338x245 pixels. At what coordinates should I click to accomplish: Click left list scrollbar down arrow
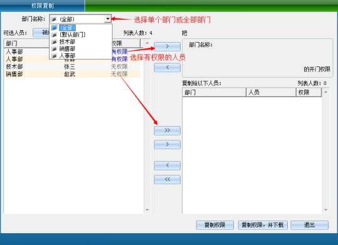tap(147, 210)
